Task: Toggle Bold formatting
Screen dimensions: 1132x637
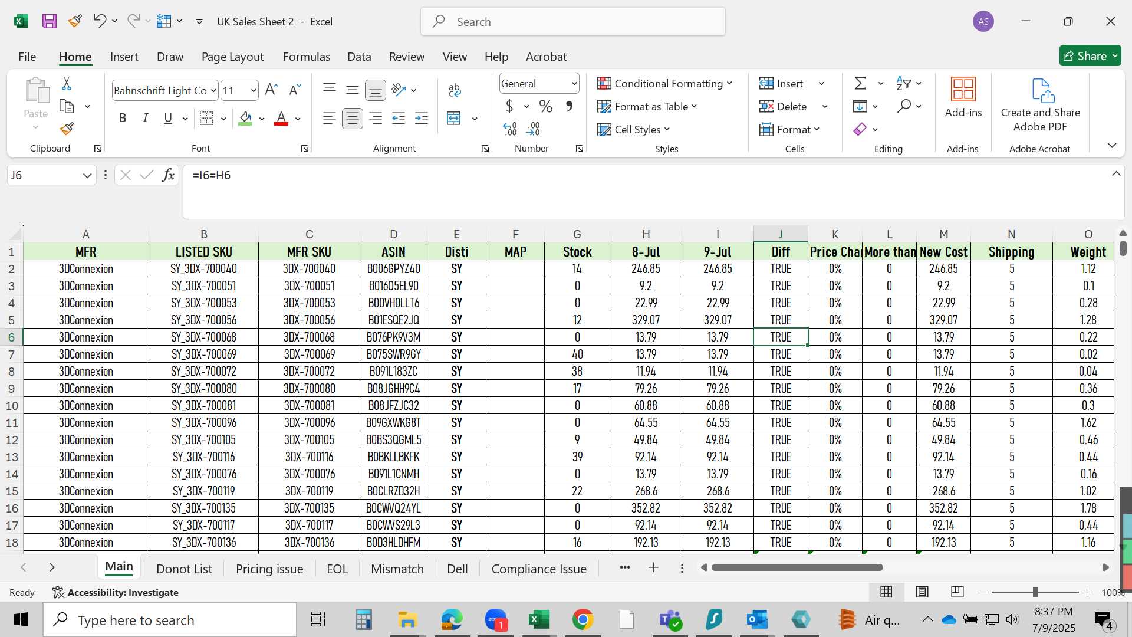Action: point(123,118)
